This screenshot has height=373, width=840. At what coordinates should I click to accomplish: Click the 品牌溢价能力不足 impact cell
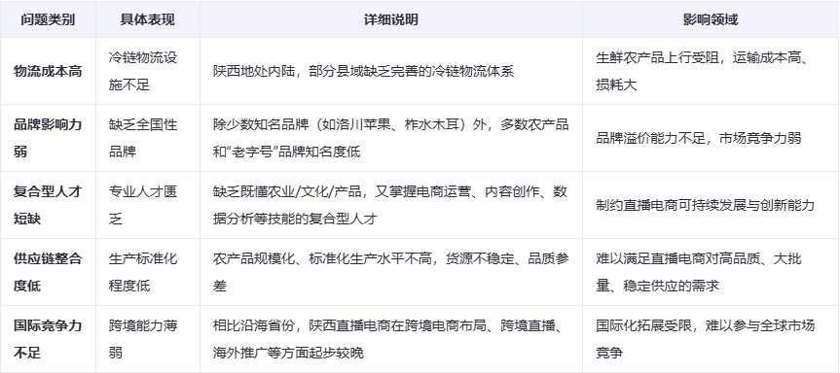point(711,138)
